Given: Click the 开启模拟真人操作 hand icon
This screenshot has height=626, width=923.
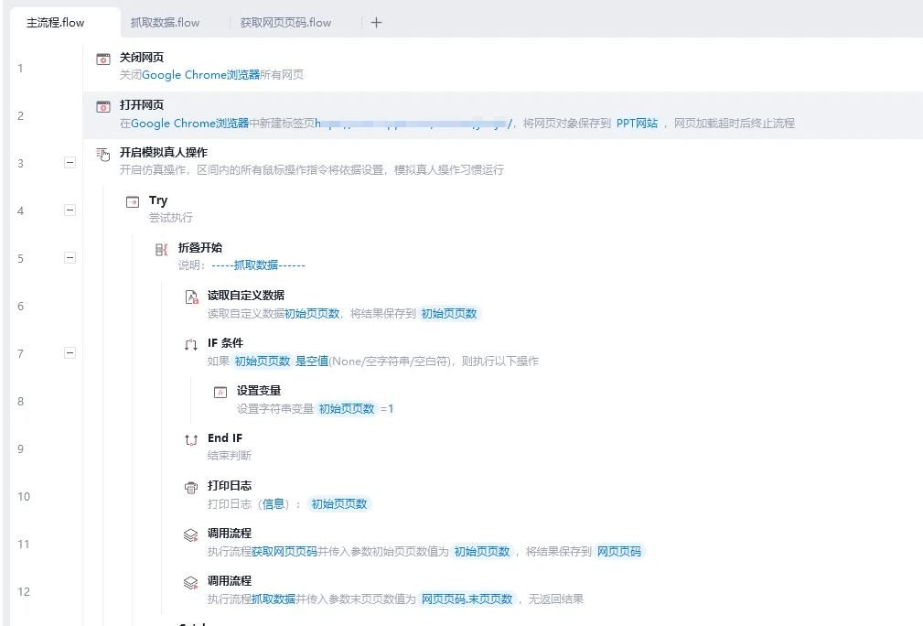Looking at the screenshot, I should pos(103,156).
